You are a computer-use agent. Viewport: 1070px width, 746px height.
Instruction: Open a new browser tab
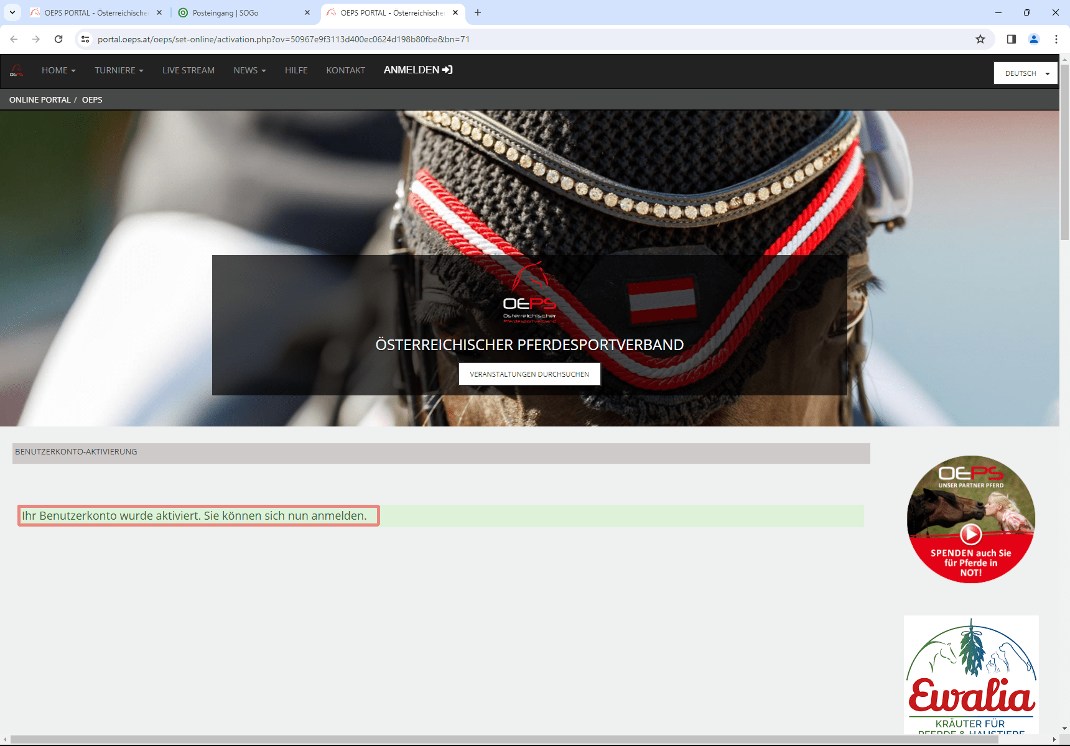pos(478,12)
